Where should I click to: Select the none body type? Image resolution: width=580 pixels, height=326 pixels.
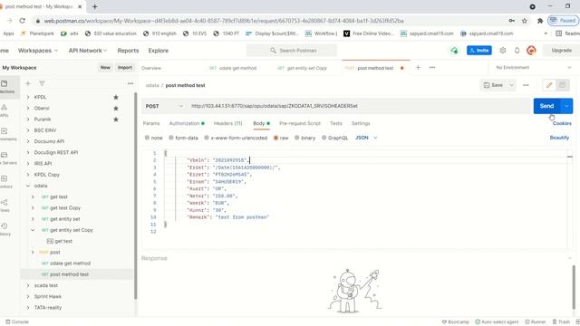coord(153,138)
